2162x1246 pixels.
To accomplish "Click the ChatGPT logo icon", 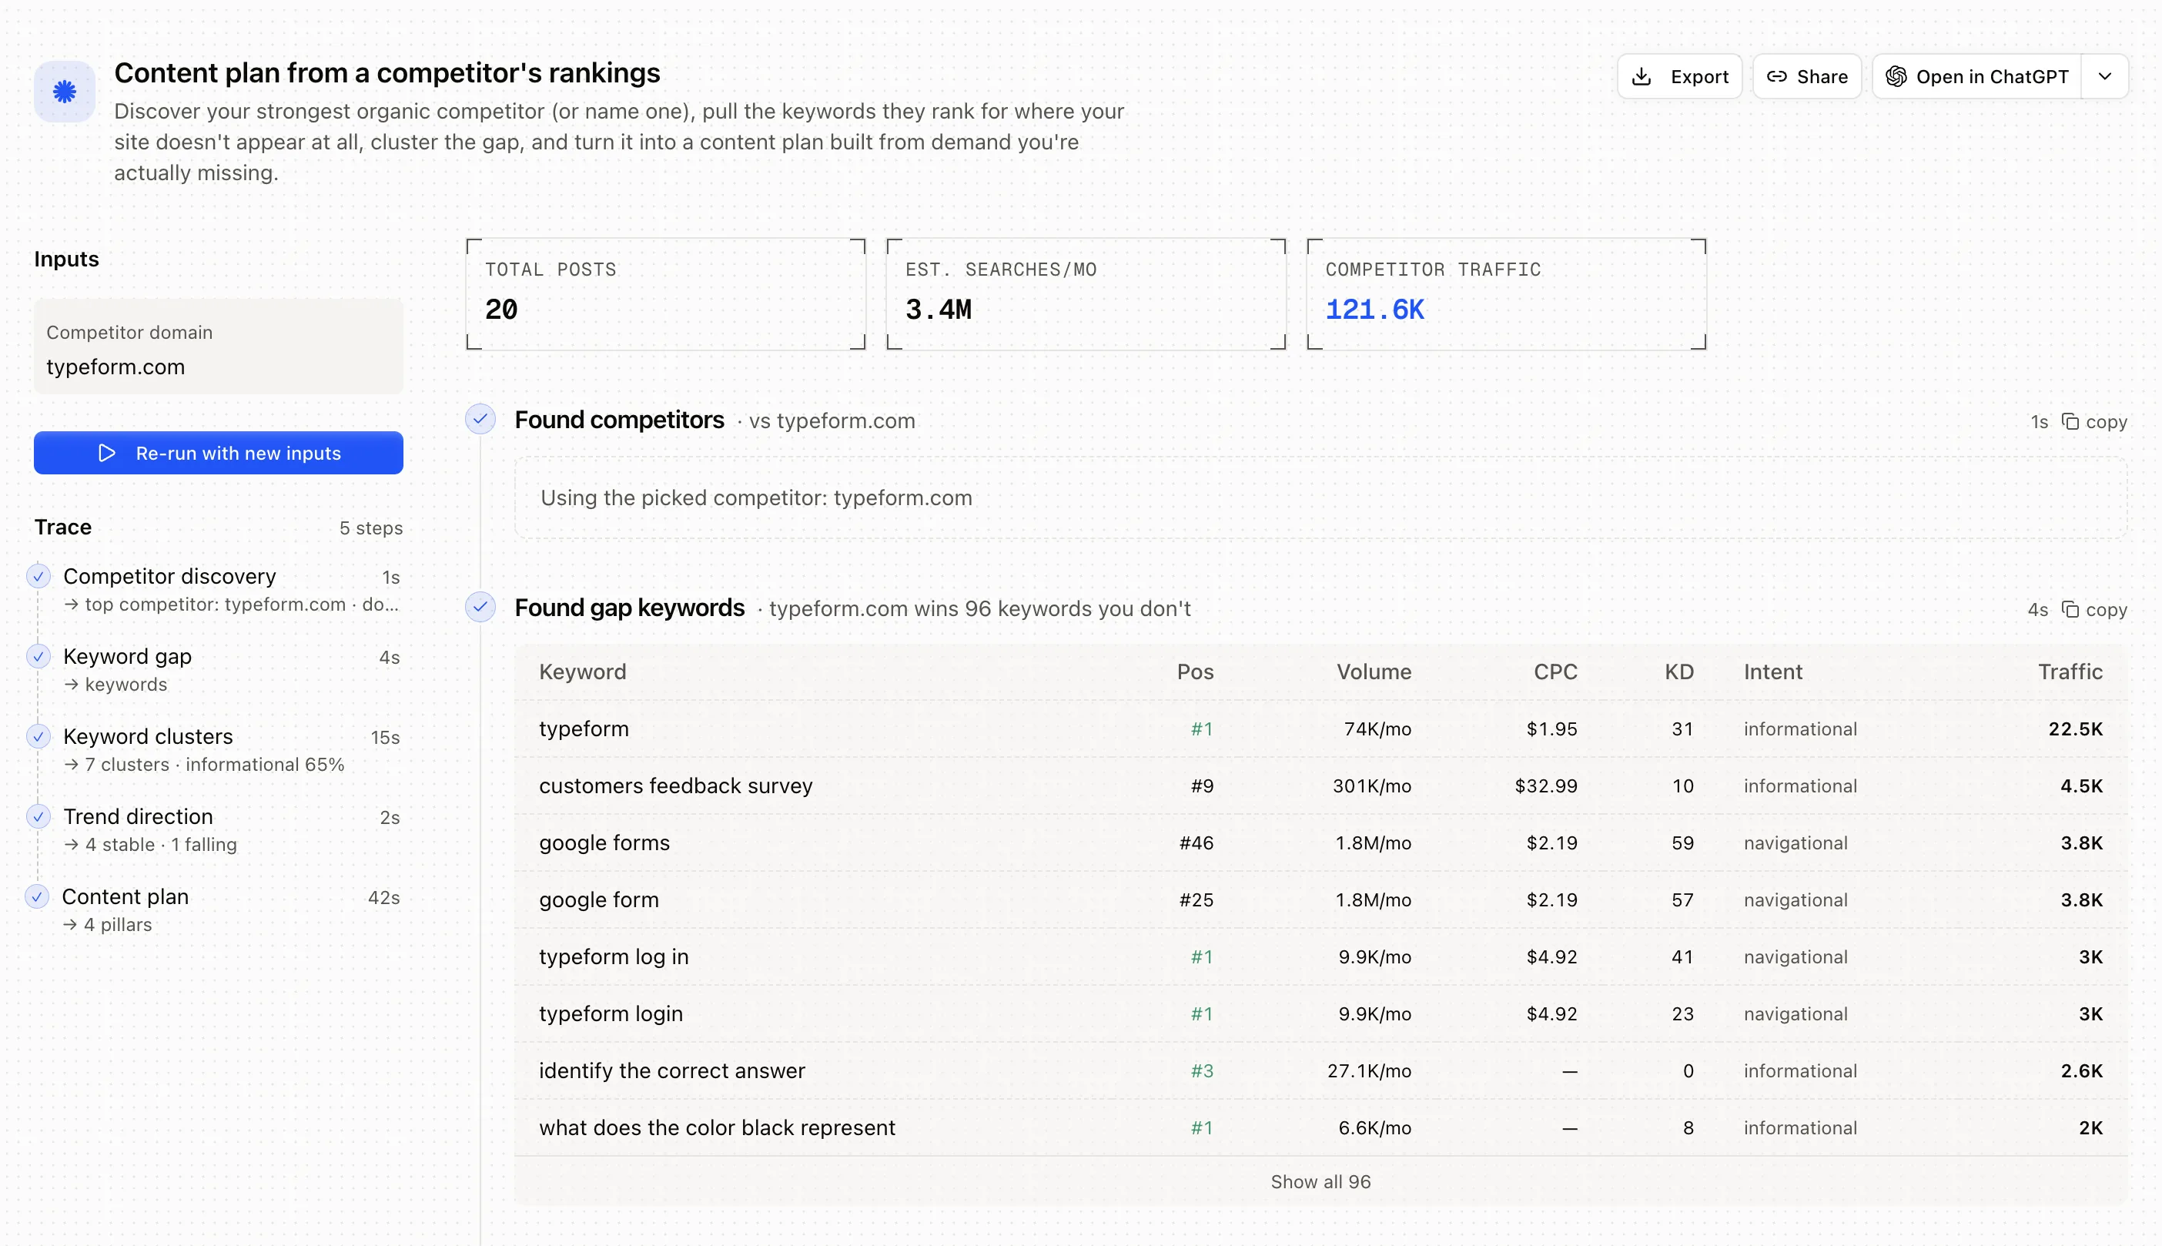I will [1896, 77].
